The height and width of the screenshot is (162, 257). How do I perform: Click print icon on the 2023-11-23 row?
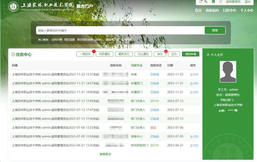(191, 75)
